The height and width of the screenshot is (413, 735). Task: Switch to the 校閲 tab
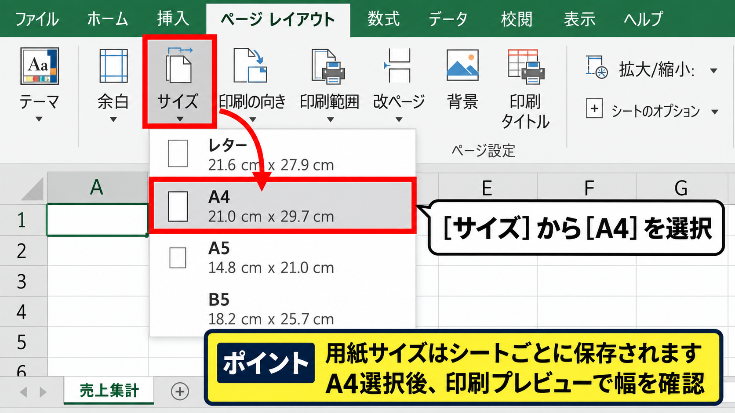point(517,19)
